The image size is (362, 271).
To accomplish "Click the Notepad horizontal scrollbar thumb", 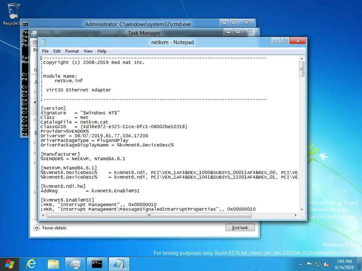I will coord(149,215).
